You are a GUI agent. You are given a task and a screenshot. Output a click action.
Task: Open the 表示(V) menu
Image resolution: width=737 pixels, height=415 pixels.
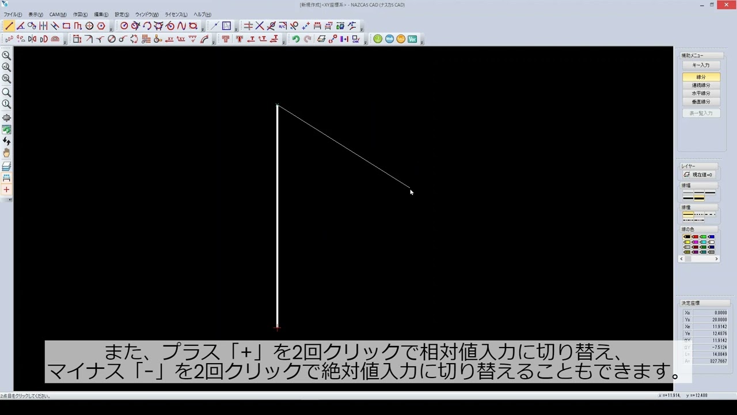point(36,14)
